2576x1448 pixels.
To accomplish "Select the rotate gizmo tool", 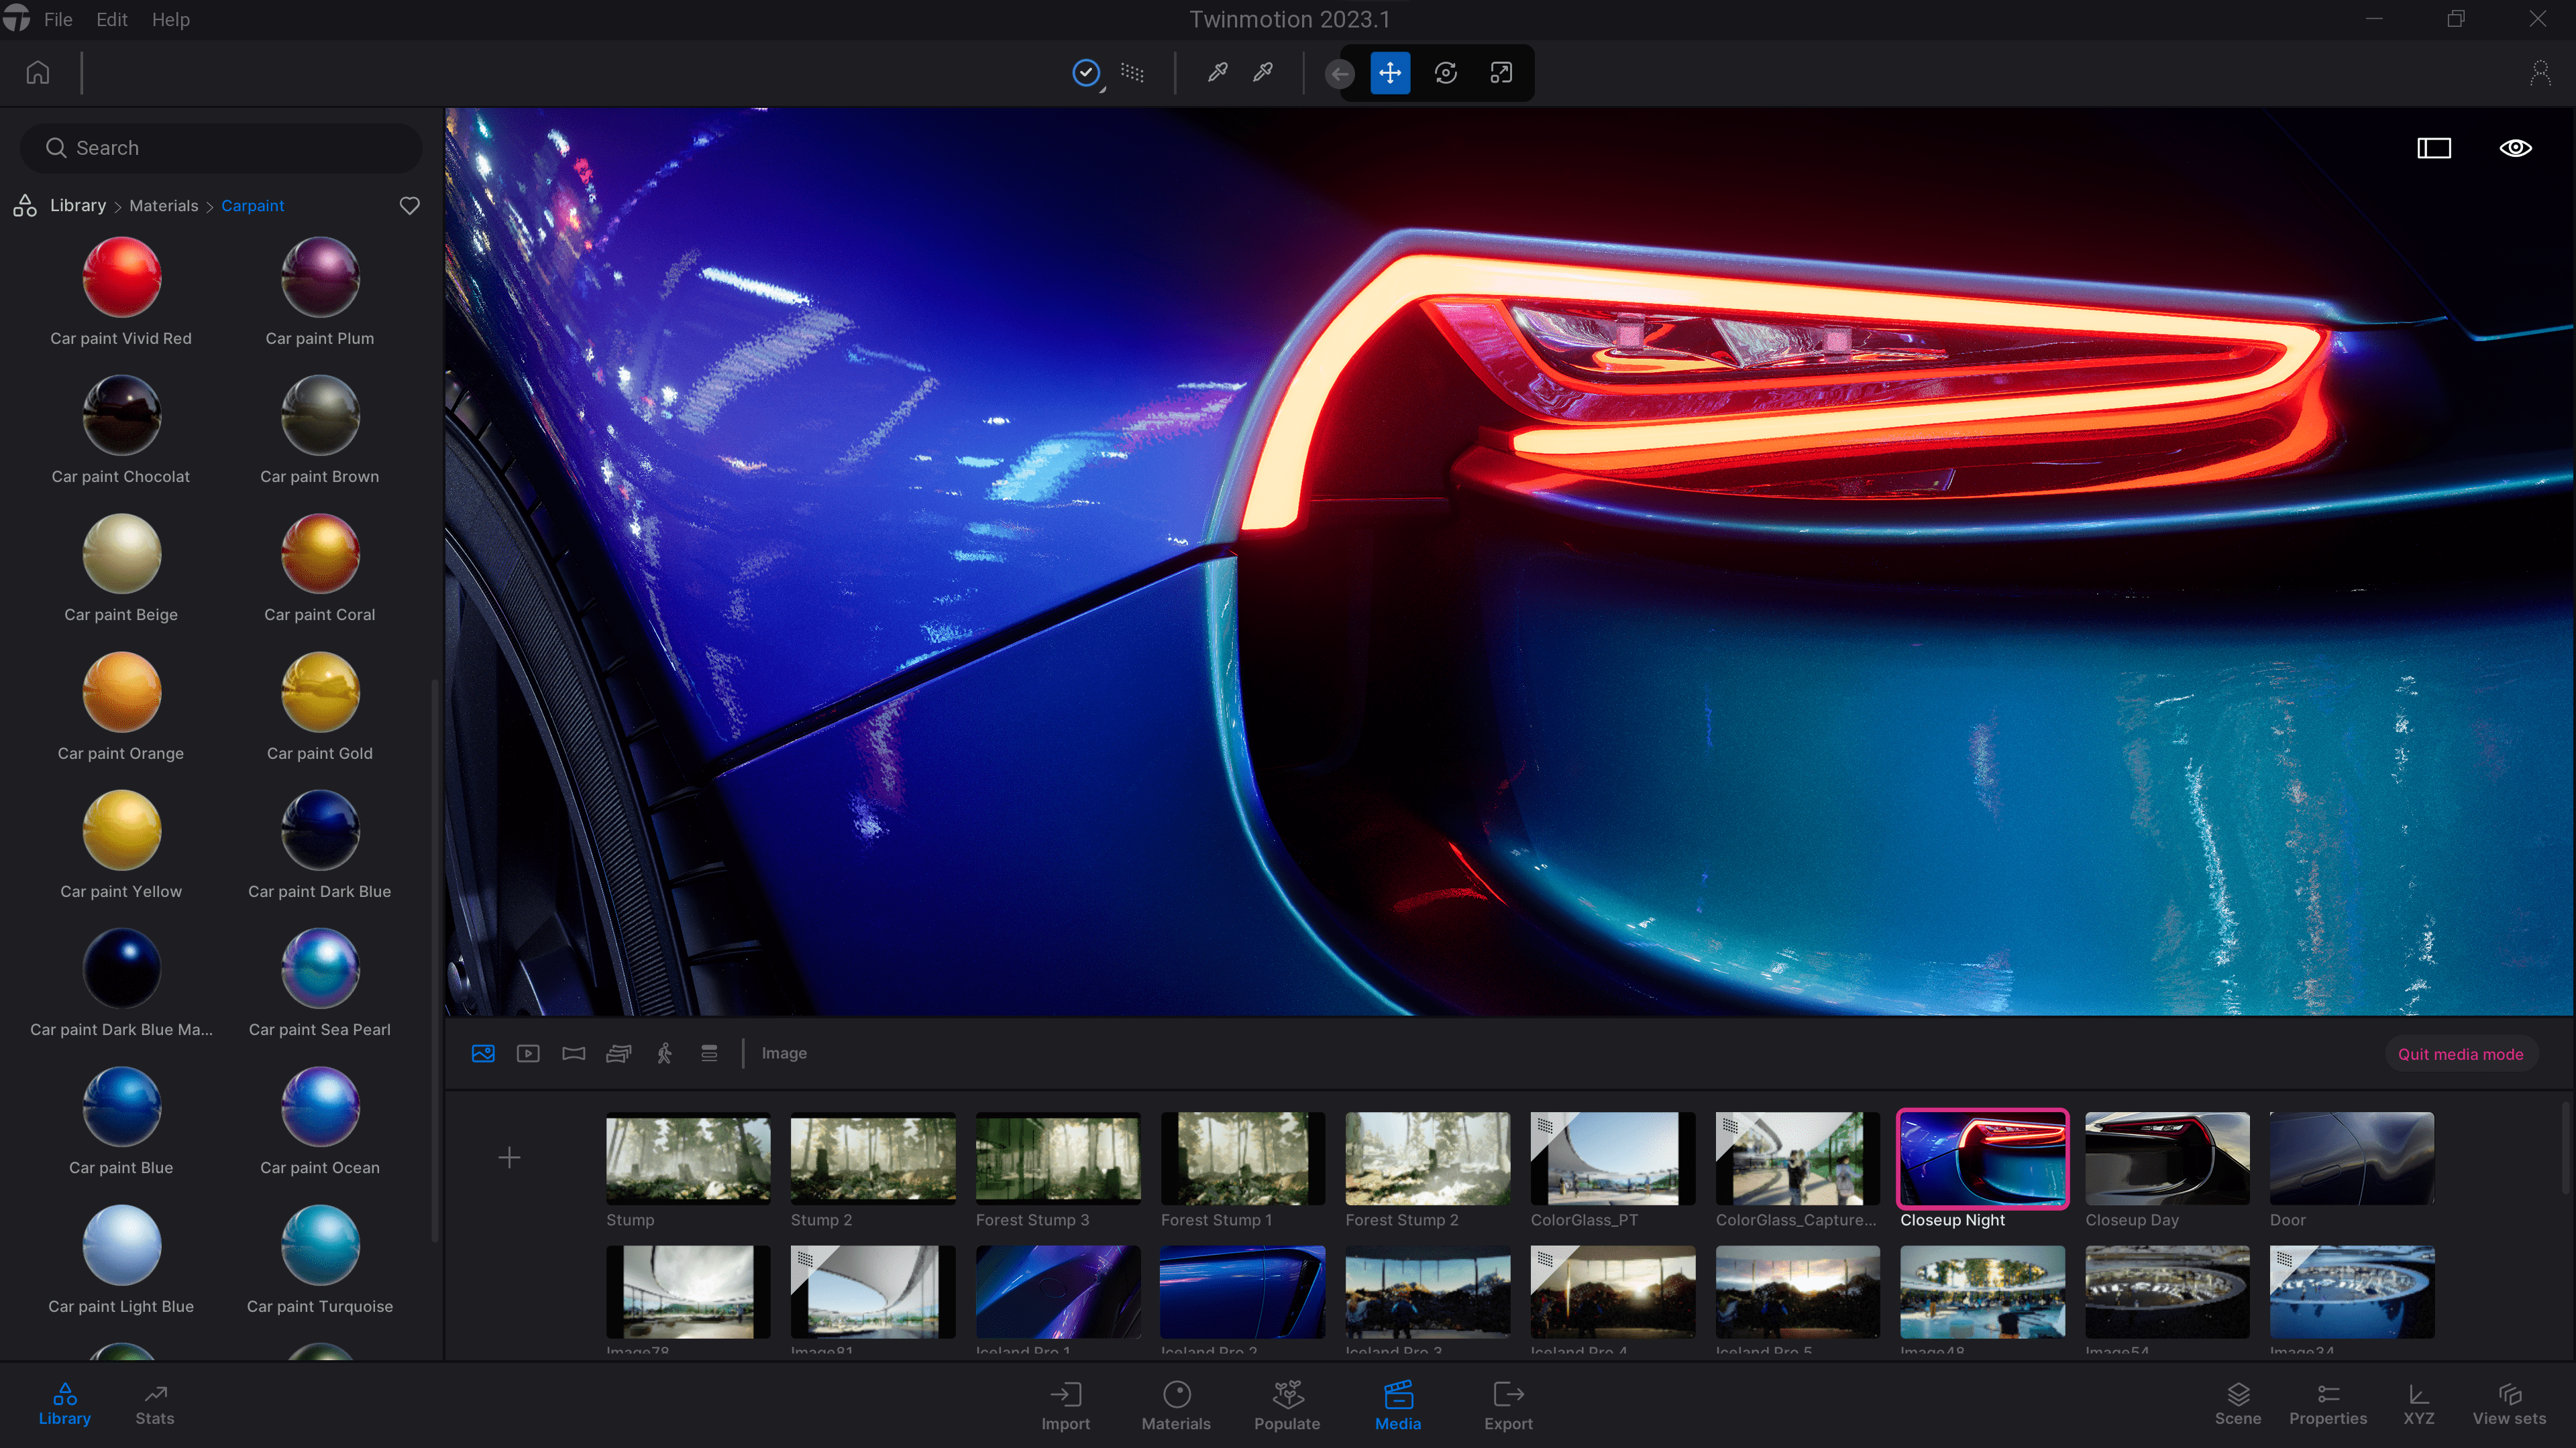I will tap(1445, 73).
